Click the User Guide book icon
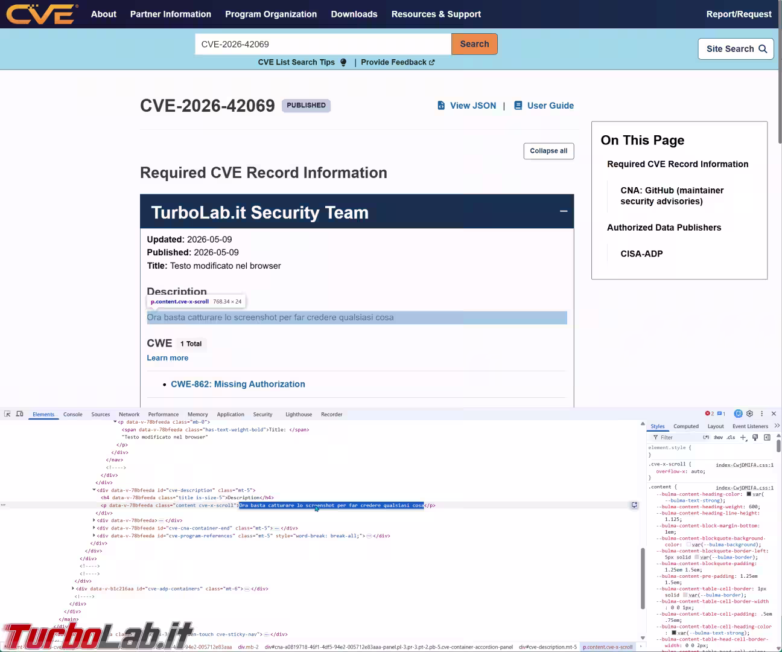This screenshot has width=782, height=652. point(518,106)
